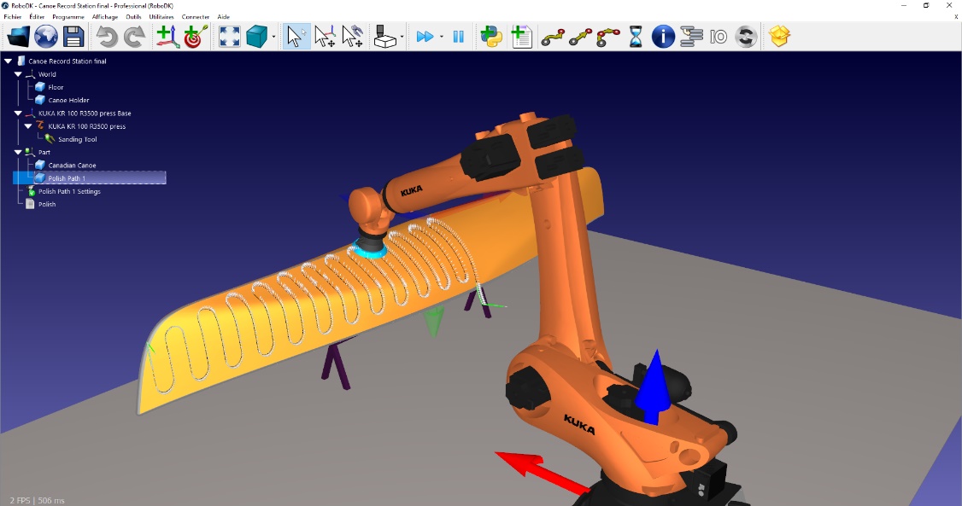The image size is (962, 506).
Task: Select the isometric view cube icon
Action: [x=256, y=37]
